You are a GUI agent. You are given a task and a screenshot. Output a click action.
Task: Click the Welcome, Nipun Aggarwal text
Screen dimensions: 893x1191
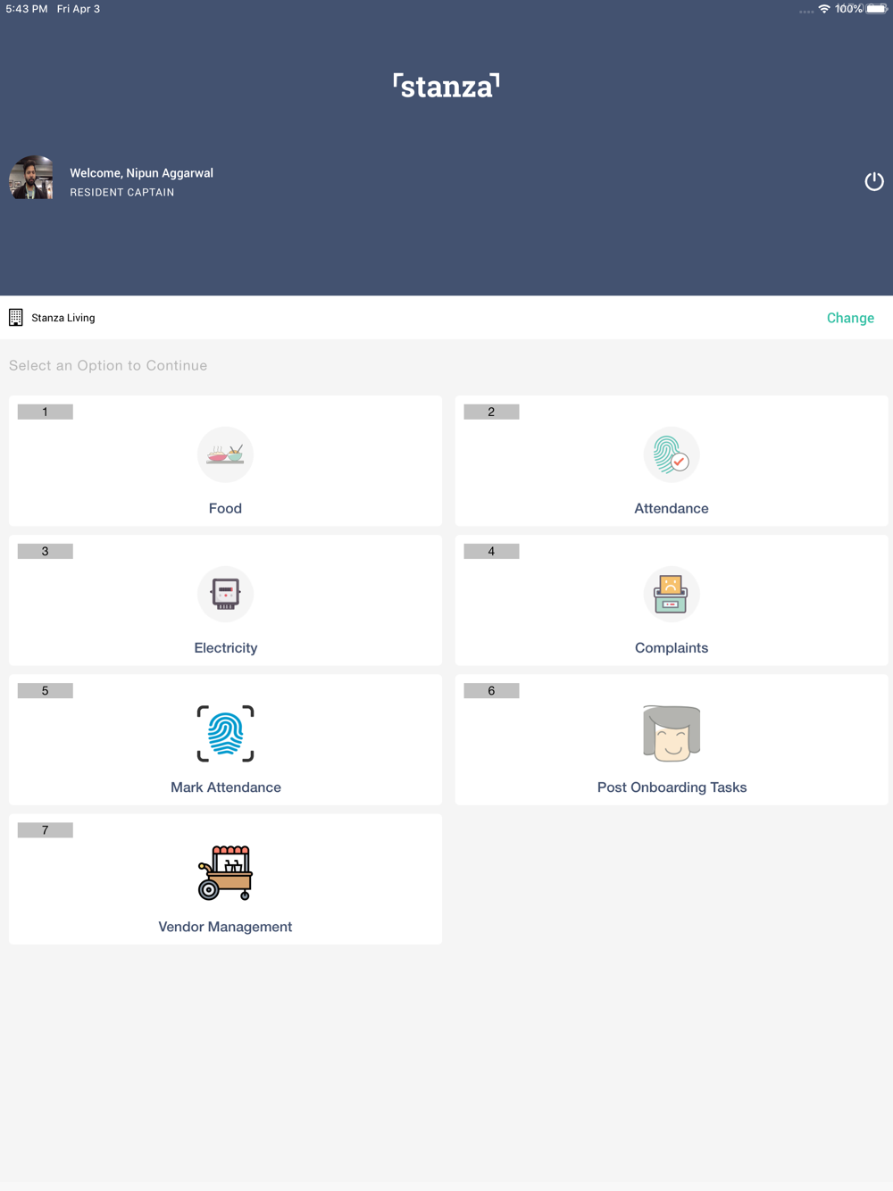coord(141,173)
